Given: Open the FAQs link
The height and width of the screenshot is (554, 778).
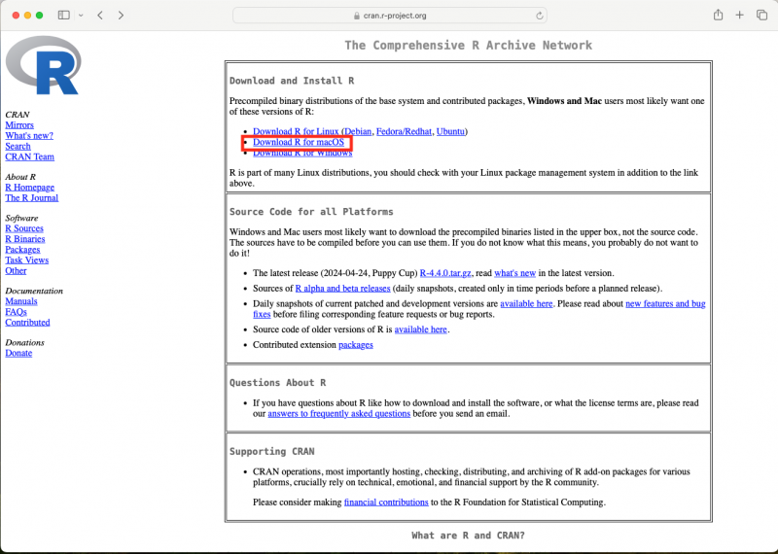Looking at the screenshot, I should (x=16, y=312).
